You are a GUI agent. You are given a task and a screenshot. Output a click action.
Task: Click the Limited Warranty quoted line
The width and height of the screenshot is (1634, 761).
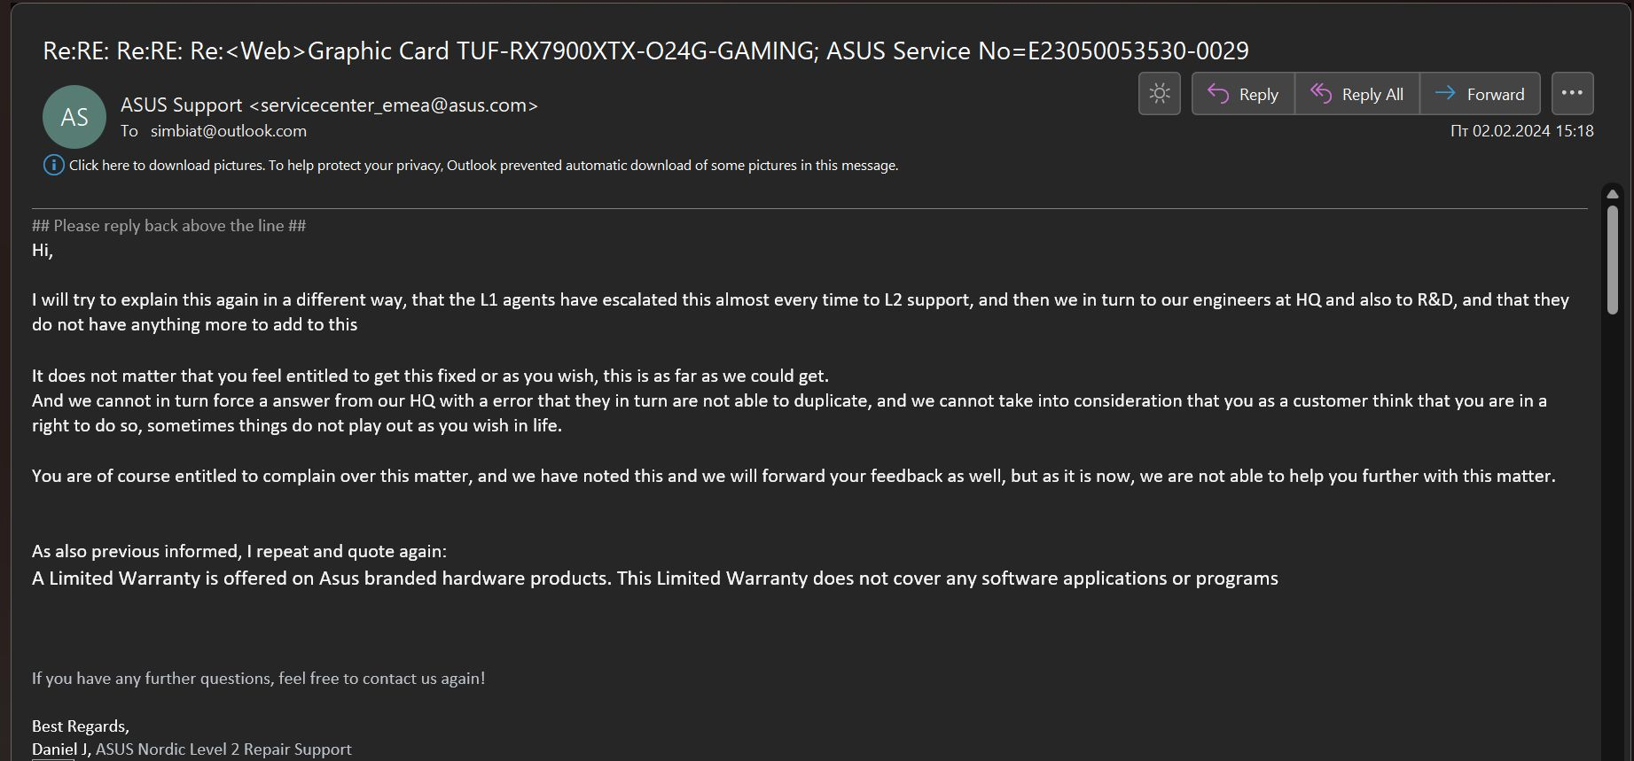click(655, 579)
